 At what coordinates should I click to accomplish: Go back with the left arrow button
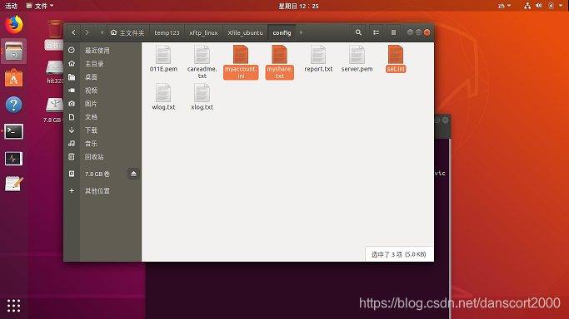click(73, 32)
